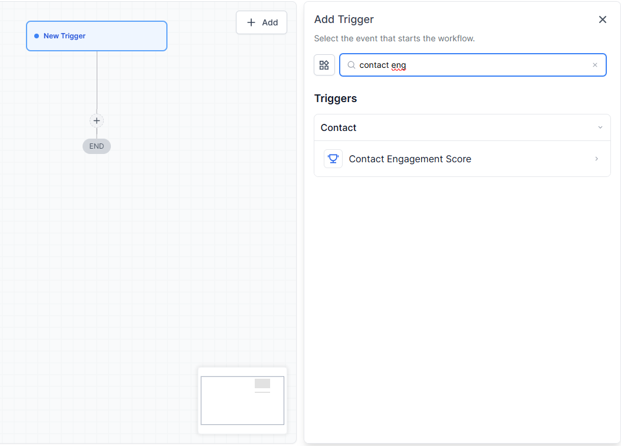Click the Triggers heading

336,99
